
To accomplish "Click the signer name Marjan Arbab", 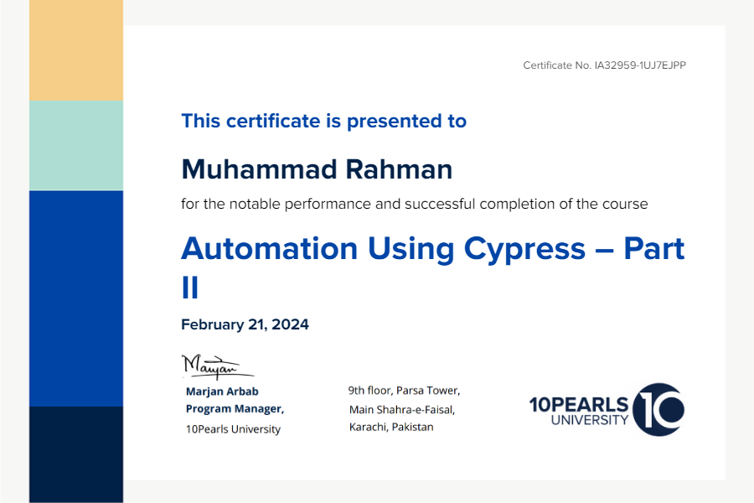I will 222,392.
